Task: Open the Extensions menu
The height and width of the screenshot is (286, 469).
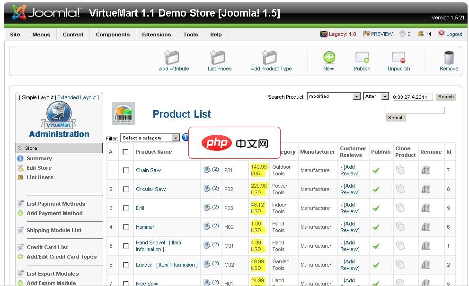Action: pyautogui.click(x=156, y=34)
